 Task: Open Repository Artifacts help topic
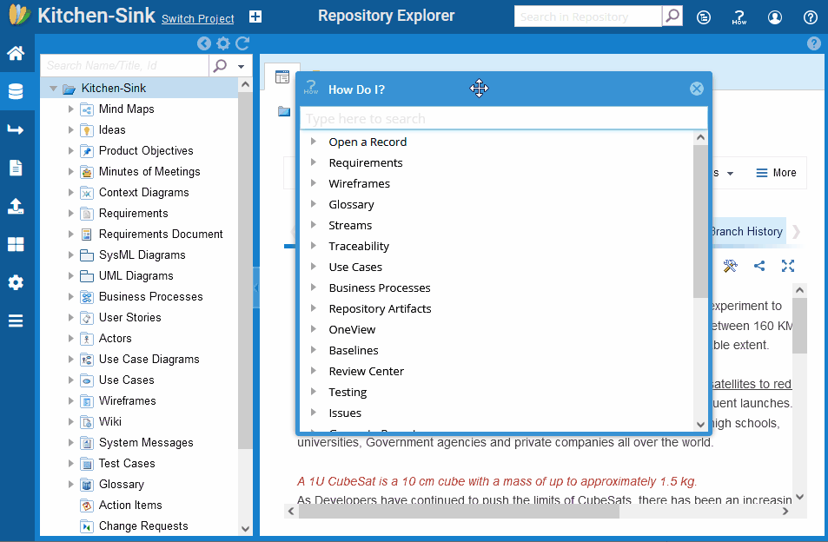380,308
